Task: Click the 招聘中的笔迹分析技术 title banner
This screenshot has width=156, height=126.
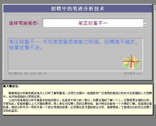Action: click(x=78, y=9)
